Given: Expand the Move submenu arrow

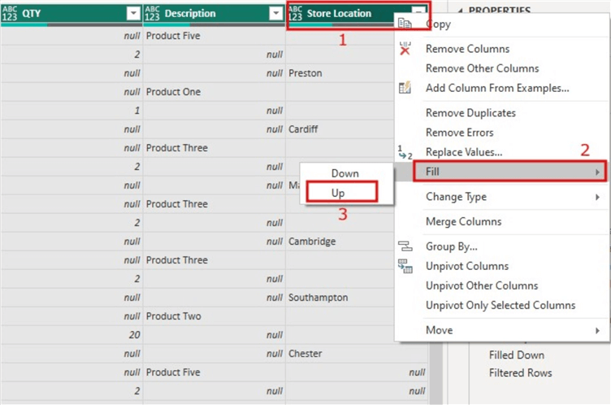Looking at the screenshot, I should click(597, 330).
